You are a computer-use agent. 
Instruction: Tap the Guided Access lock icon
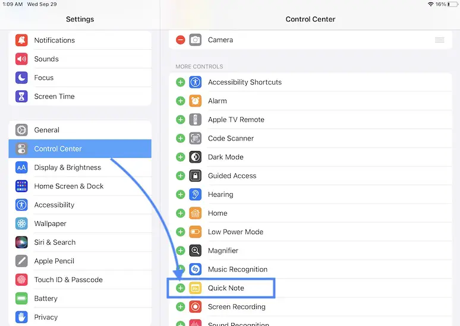click(195, 176)
